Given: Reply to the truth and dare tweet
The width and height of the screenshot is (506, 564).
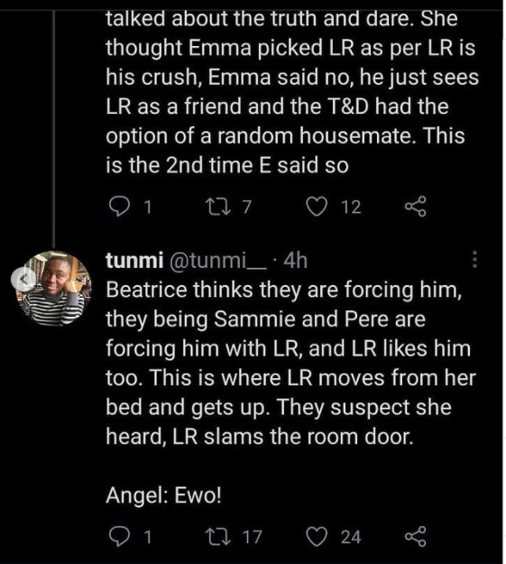Looking at the screenshot, I should (119, 208).
